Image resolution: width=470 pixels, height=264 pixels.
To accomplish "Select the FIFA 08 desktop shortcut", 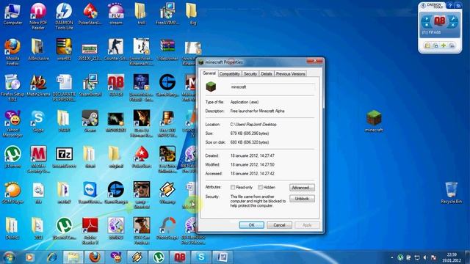I will click(x=116, y=85).
